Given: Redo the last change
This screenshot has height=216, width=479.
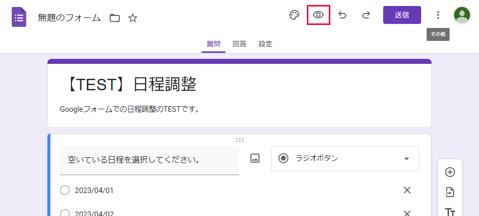Looking at the screenshot, I should tap(366, 15).
